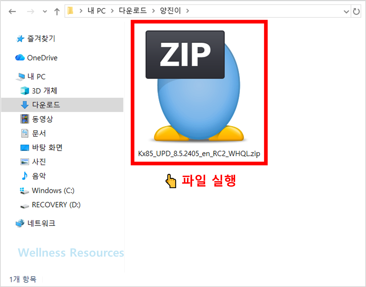Screen dimensions: 366x287
Task: Select 내 PC in the address breadcrumb
Action: pos(97,11)
